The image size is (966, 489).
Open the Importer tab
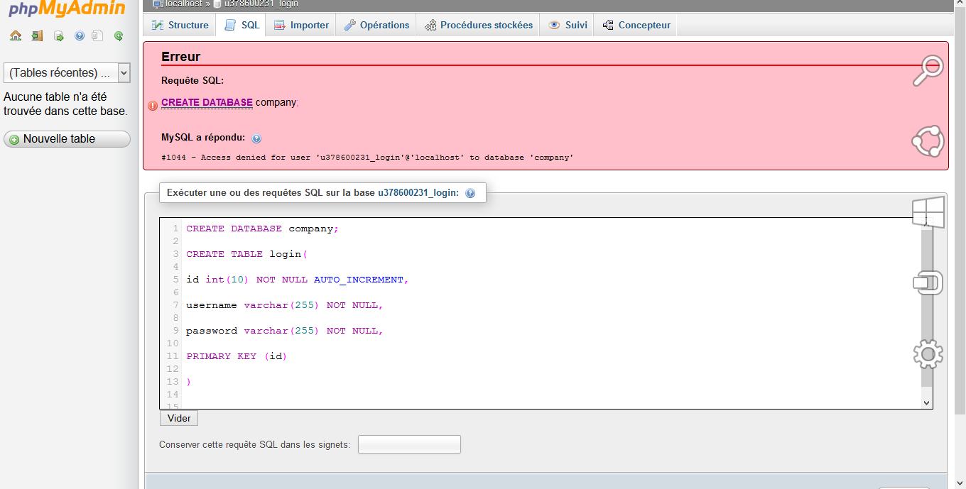click(301, 25)
